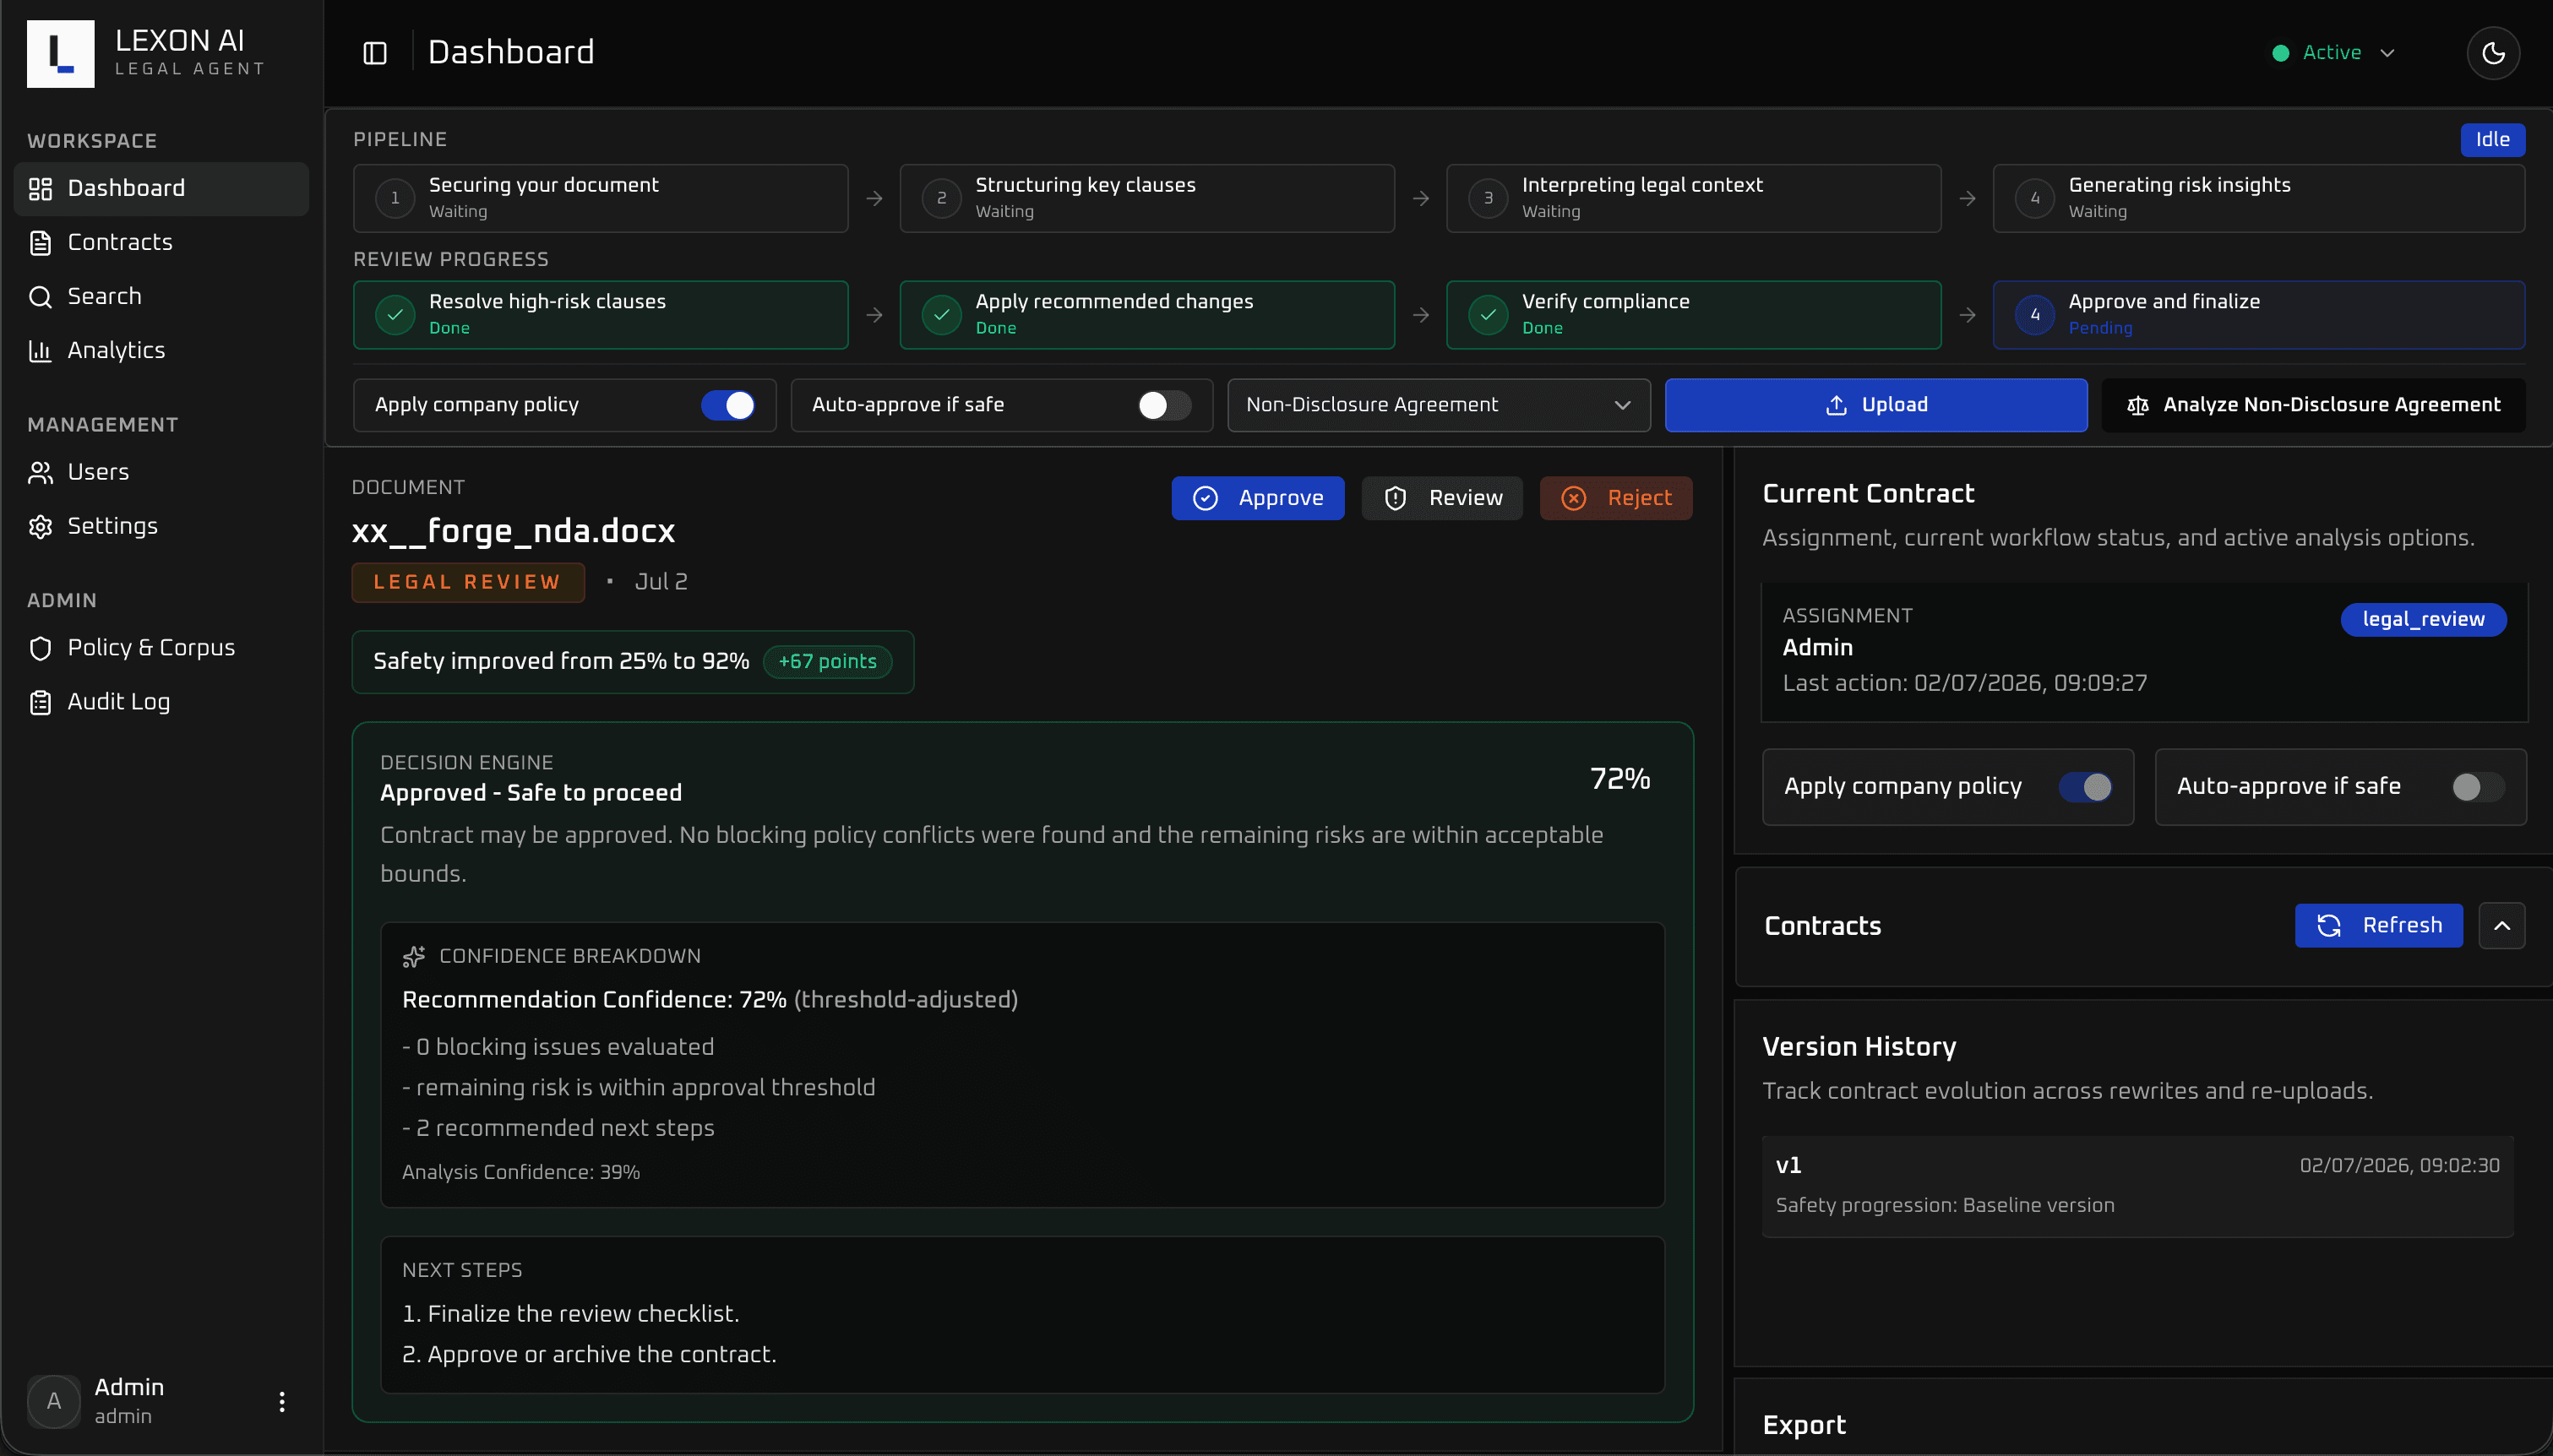
Task: Click 'Analysis Confidence: 39%' text
Action: point(521,1172)
